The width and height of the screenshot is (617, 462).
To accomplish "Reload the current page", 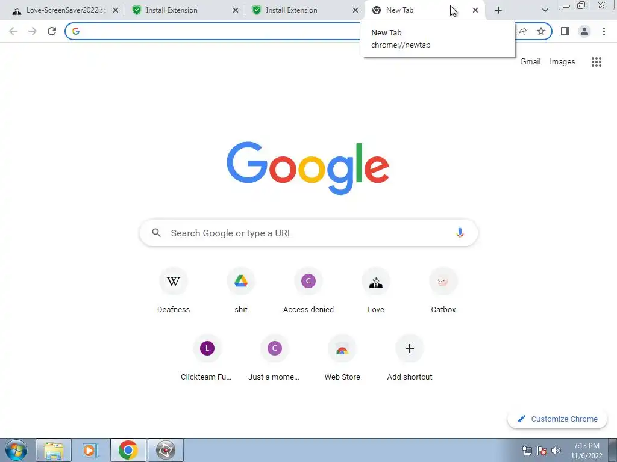I will (x=52, y=31).
